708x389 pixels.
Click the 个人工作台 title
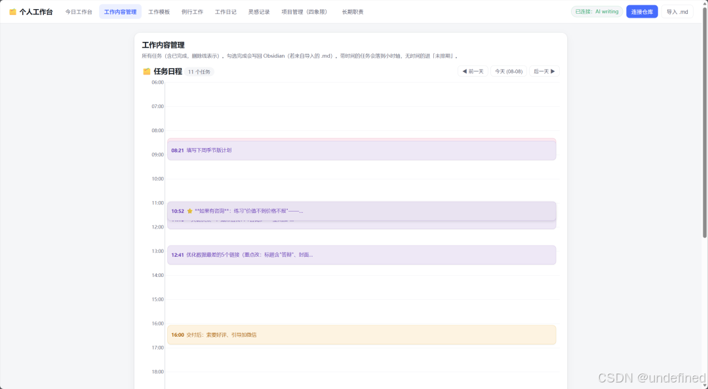pos(35,12)
